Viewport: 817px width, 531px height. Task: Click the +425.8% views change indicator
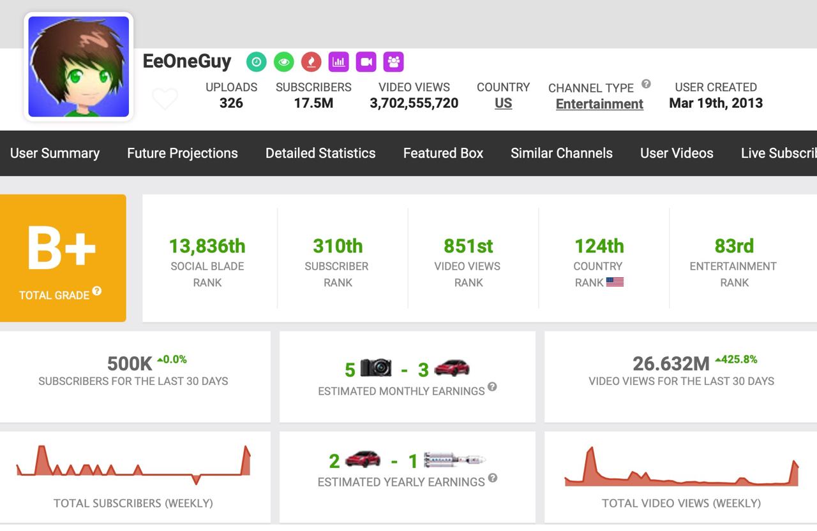click(x=736, y=360)
